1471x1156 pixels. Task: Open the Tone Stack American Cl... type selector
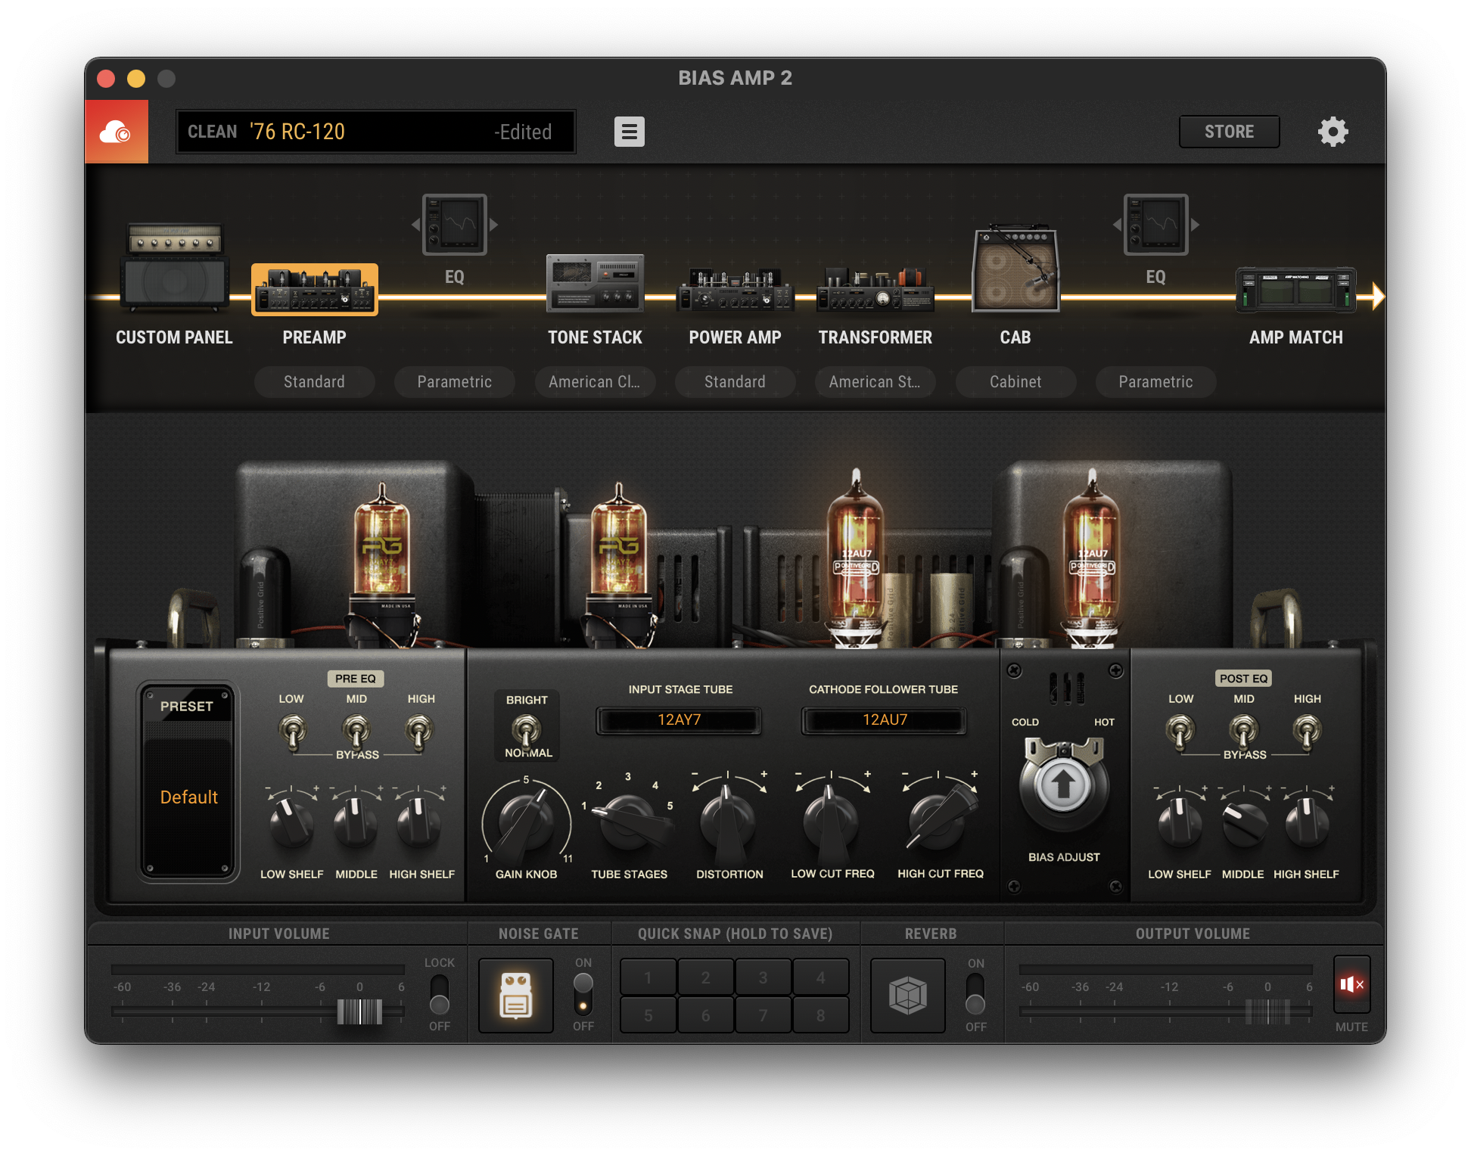point(595,382)
